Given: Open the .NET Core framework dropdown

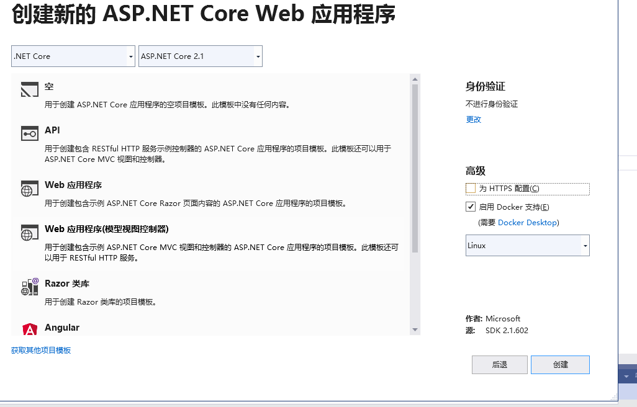Looking at the screenshot, I should 73,56.
